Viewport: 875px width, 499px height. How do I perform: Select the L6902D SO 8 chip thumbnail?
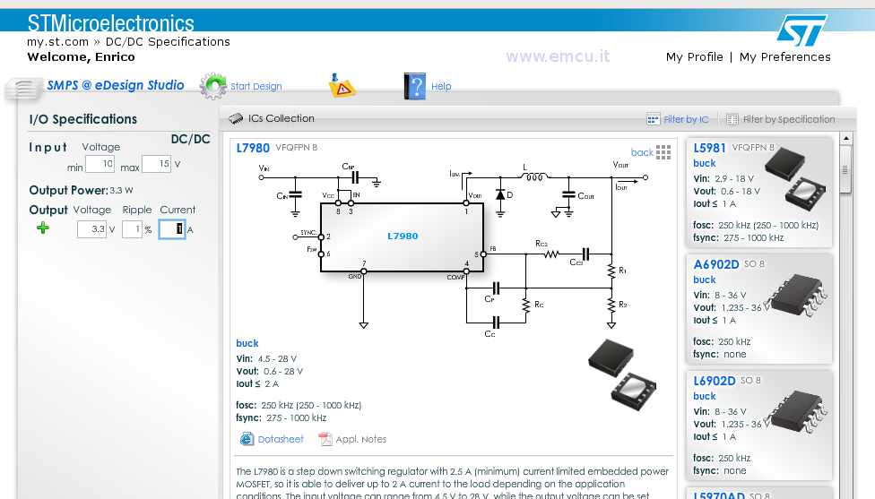[795, 412]
